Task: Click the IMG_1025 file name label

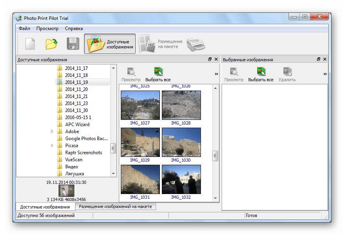Action: click(140, 86)
